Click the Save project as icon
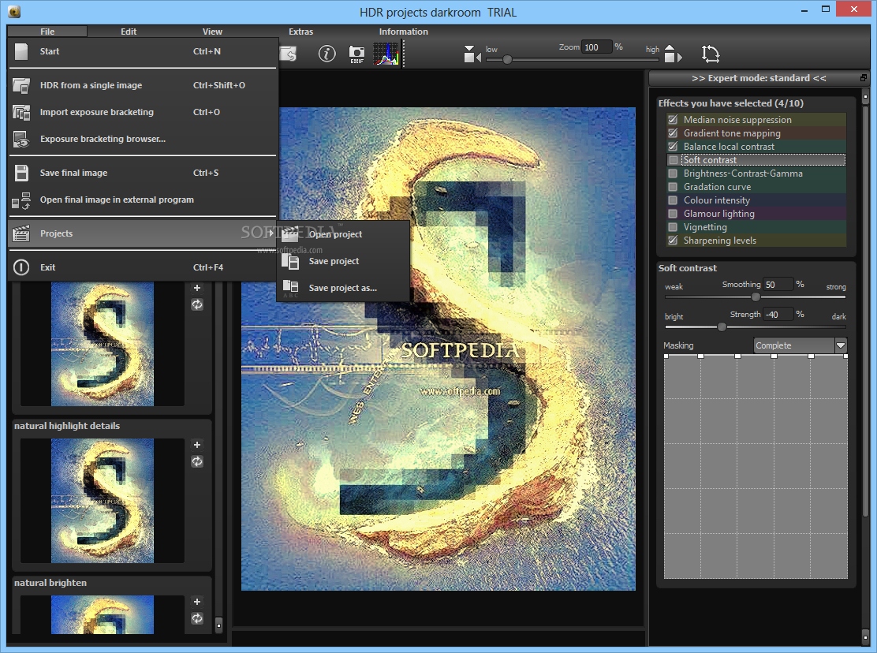The height and width of the screenshot is (653, 877). pos(290,288)
